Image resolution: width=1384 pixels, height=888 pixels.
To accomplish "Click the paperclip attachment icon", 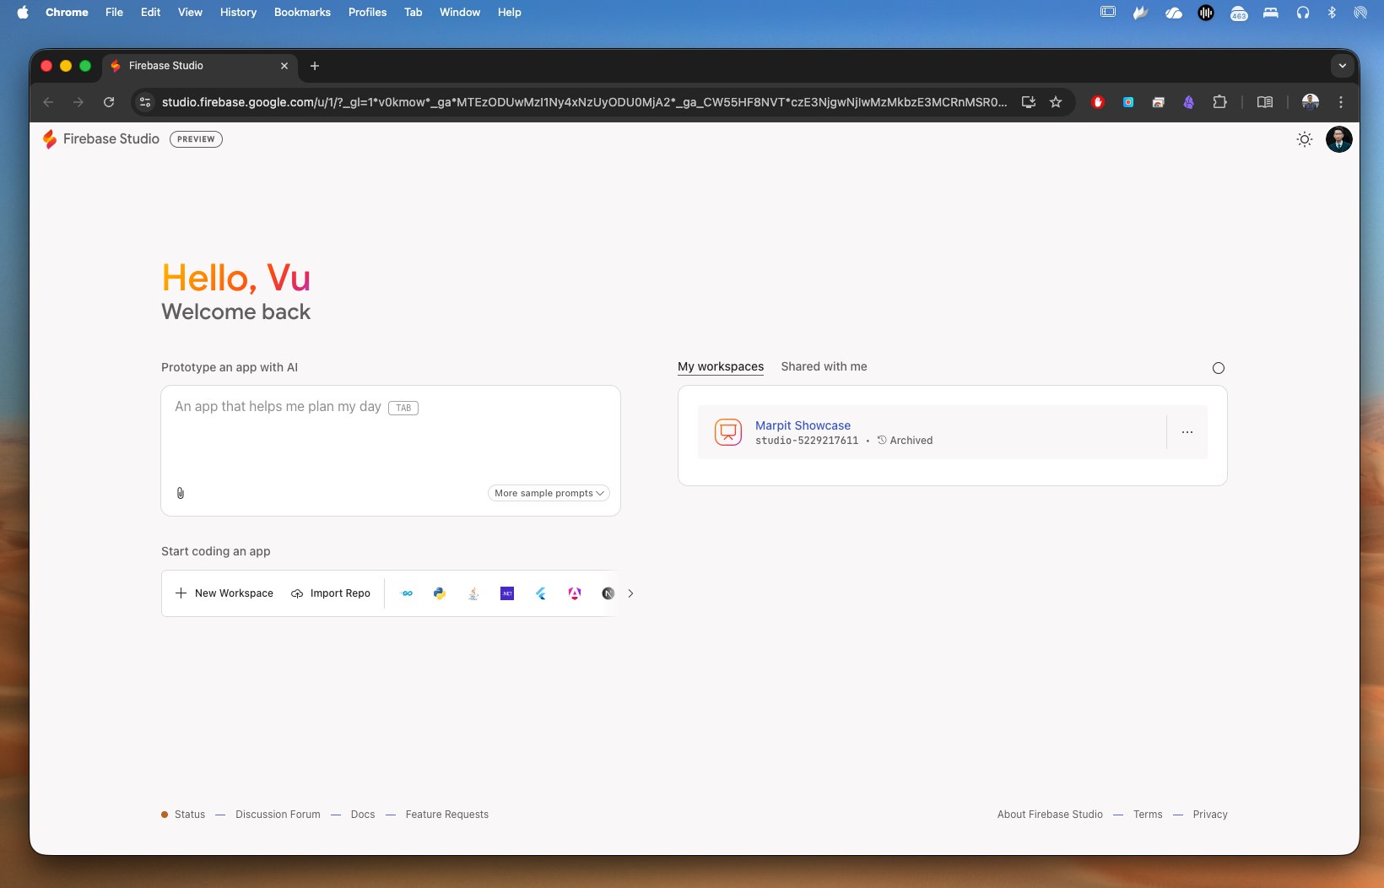I will 181,493.
